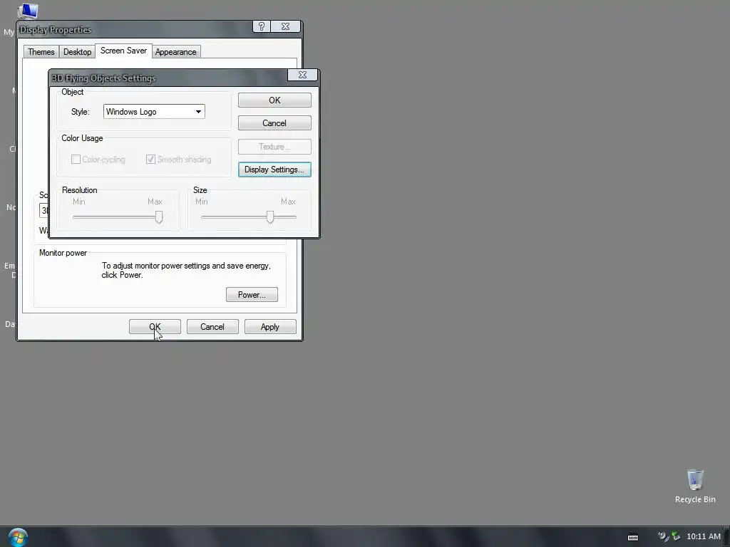Open Display Settings... button
730x547 pixels.
(x=274, y=170)
